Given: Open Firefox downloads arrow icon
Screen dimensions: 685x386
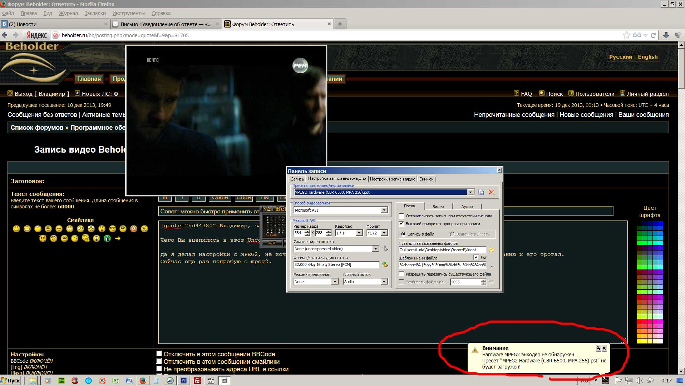Looking at the screenshot, I should coord(666,35).
